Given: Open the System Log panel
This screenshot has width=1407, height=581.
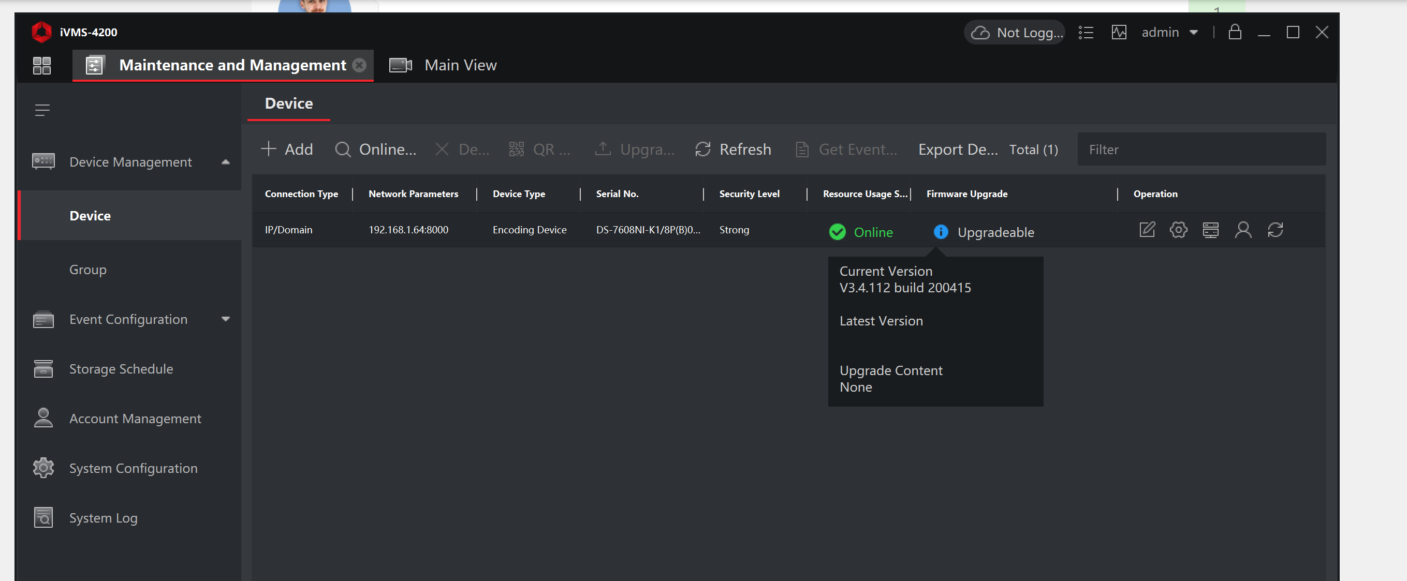Looking at the screenshot, I should pyautogui.click(x=102, y=518).
